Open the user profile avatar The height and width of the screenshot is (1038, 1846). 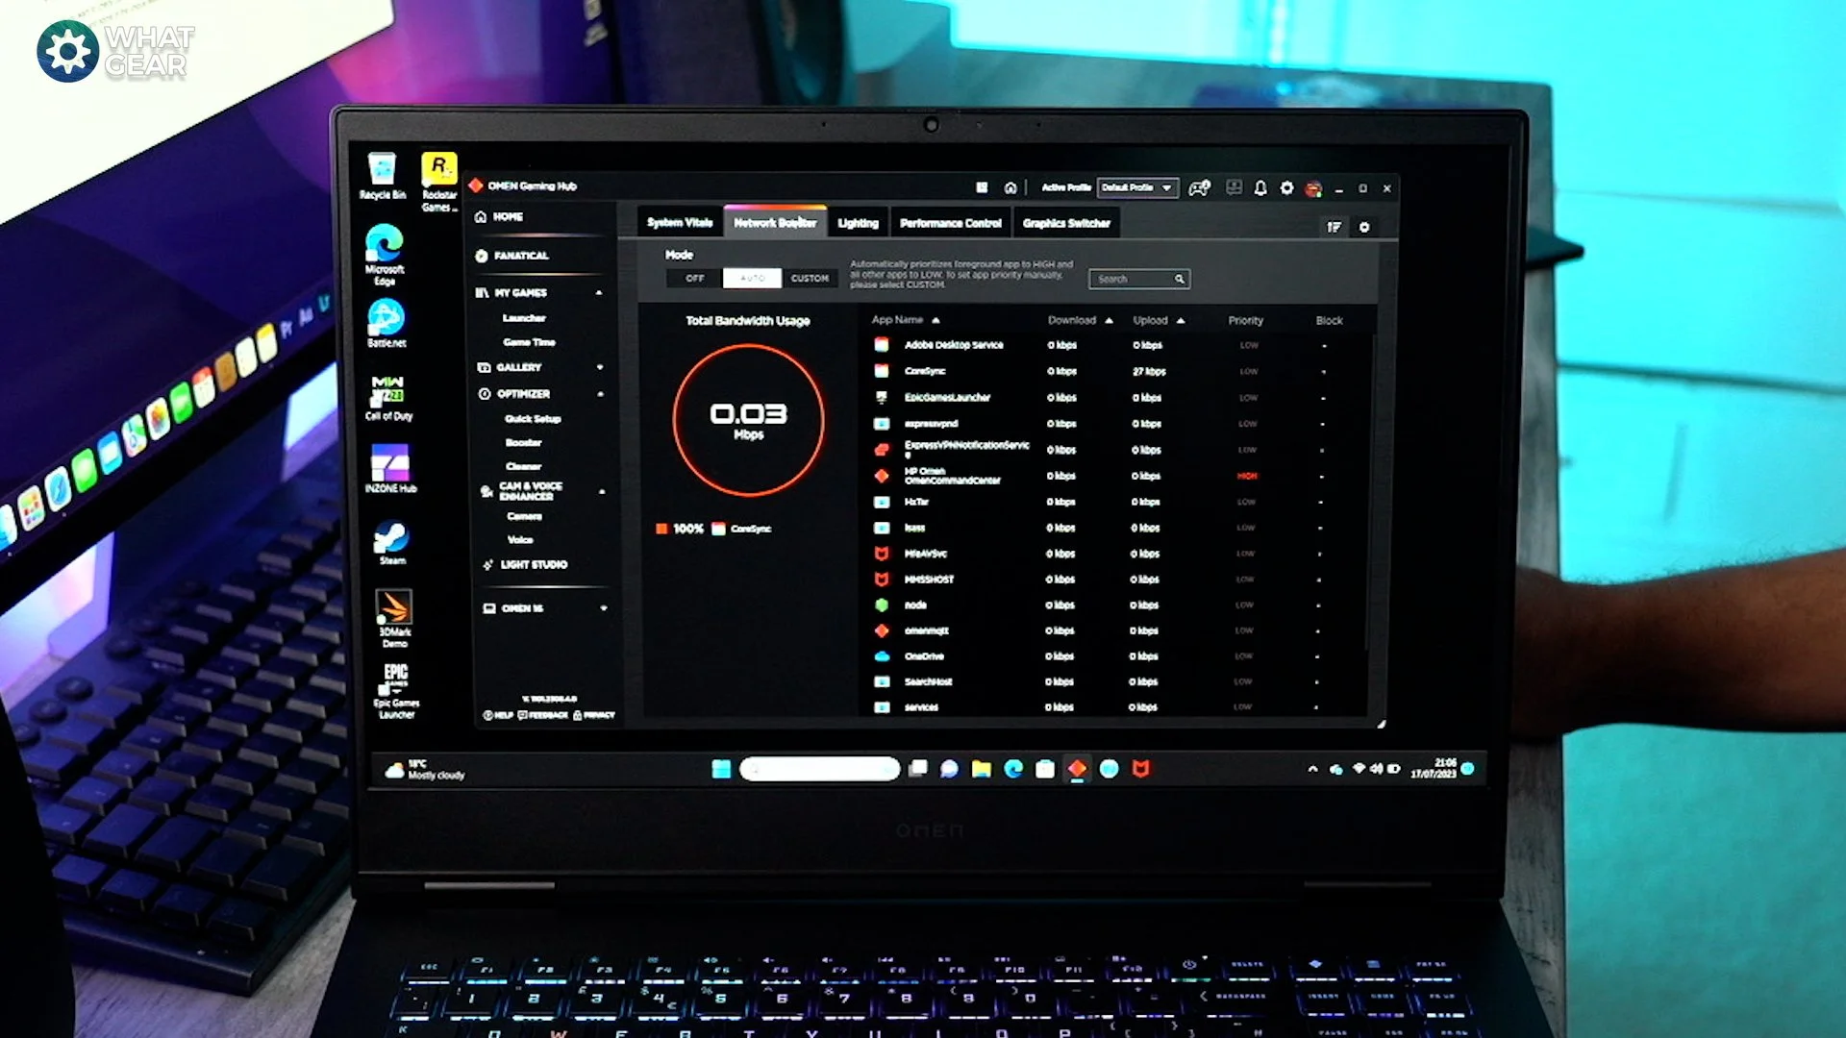tap(1313, 188)
